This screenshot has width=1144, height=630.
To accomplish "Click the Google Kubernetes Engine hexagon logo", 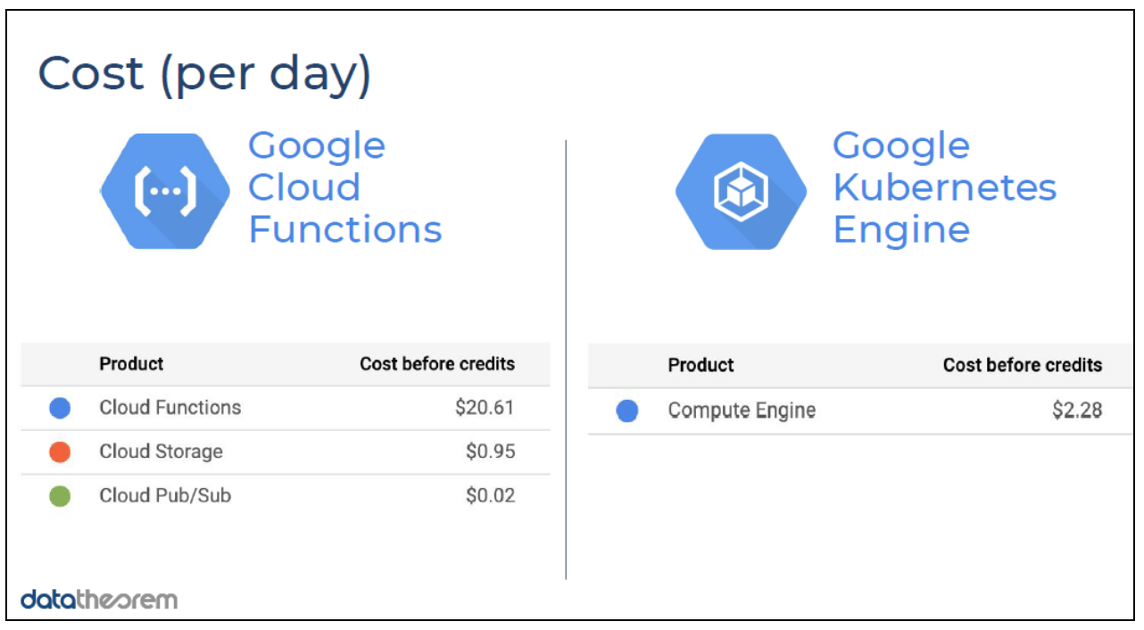I will [741, 191].
